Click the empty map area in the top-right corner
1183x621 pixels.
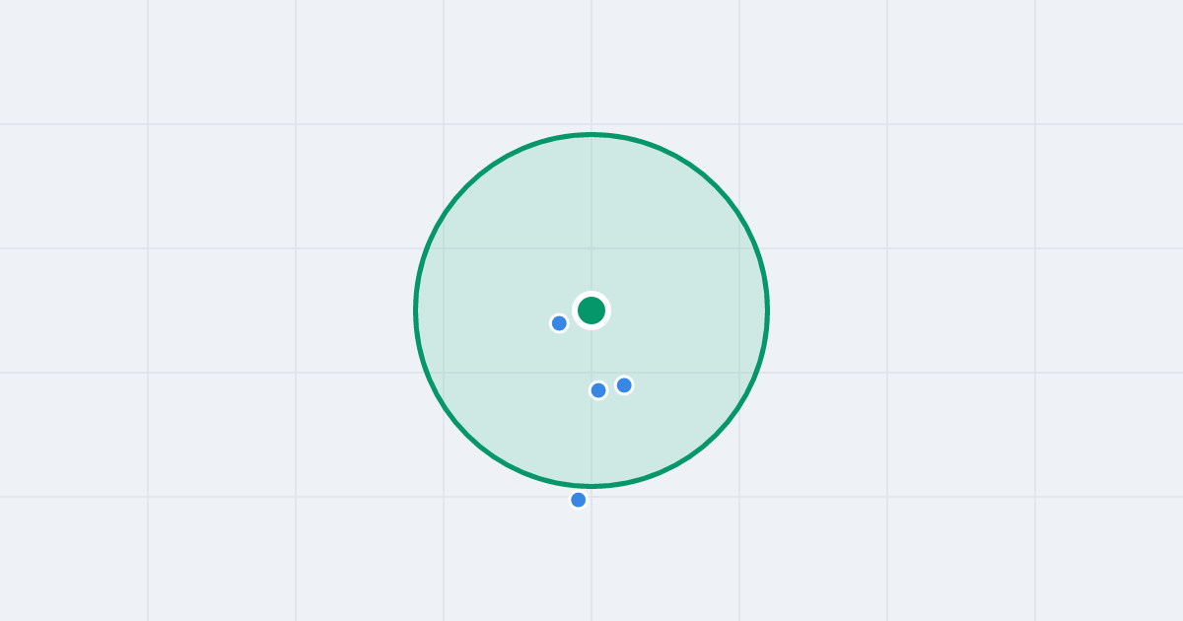tap(1109, 61)
